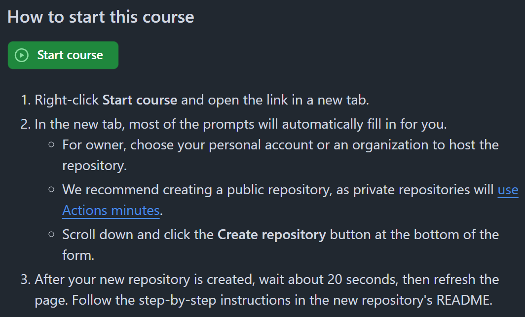Screen dimensions: 525x317
Task: Click the list number 1 marker
Action: [26, 100]
